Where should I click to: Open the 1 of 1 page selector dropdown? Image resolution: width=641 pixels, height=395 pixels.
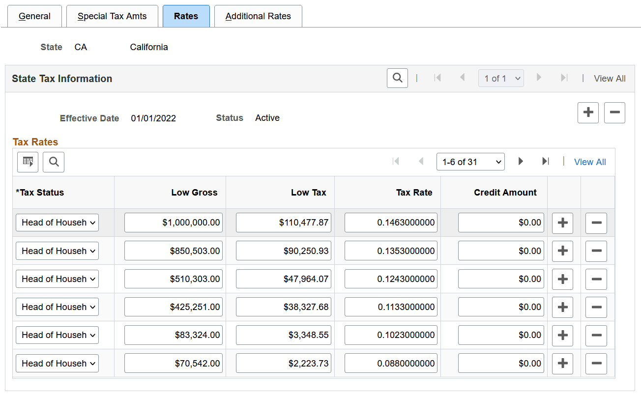[x=501, y=78]
